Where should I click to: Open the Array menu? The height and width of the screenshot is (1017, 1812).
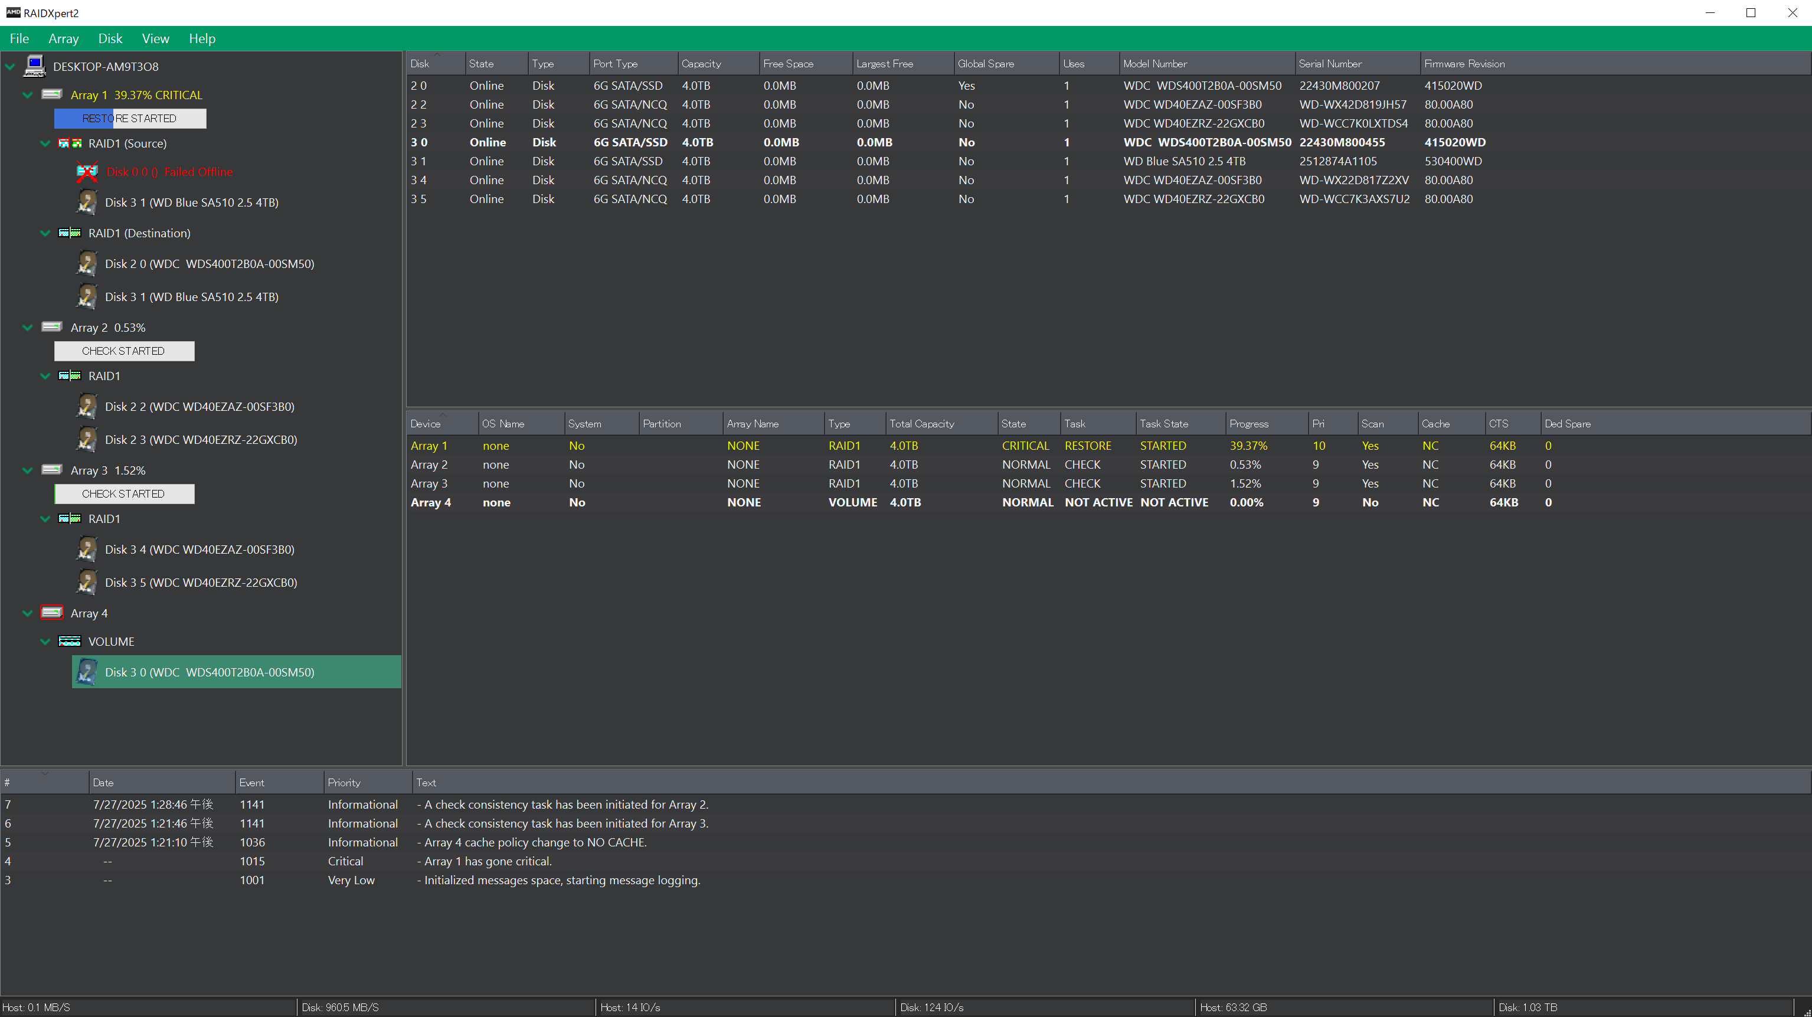point(63,39)
